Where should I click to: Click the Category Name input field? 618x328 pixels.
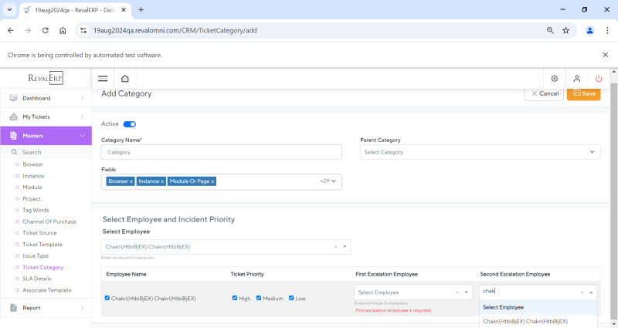221,152
